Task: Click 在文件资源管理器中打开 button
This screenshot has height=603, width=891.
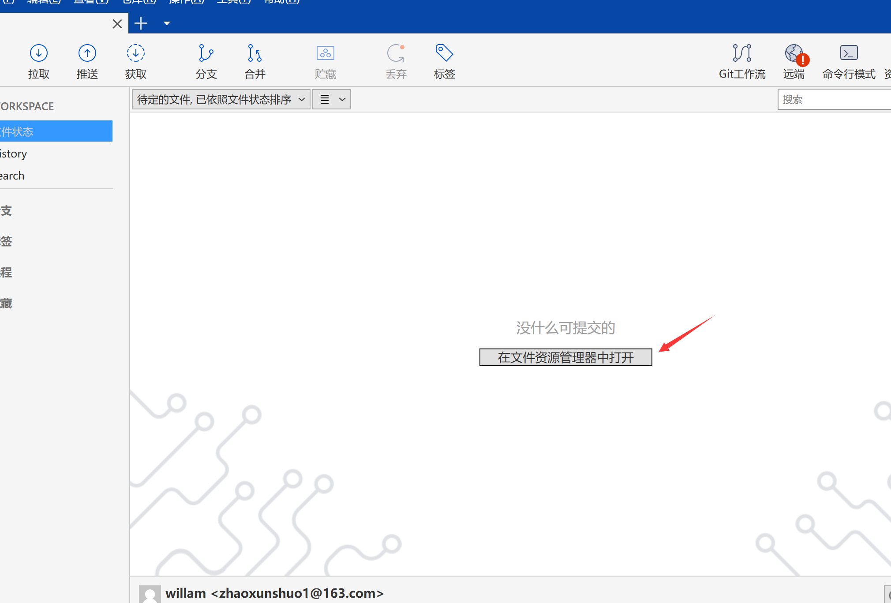Action: tap(565, 357)
